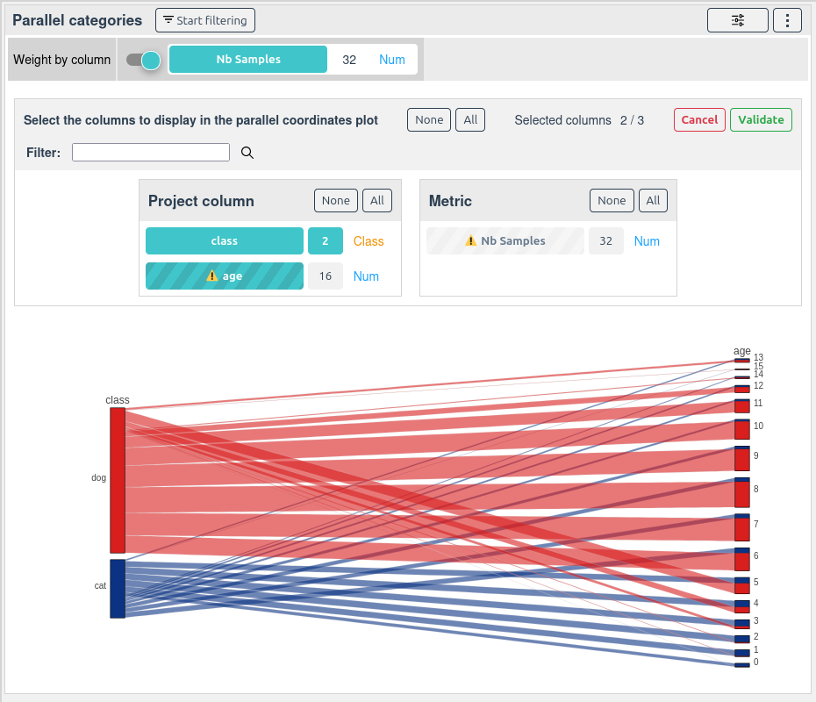Open the Nb Samples weight column selector
The image size is (816, 702).
(248, 60)
